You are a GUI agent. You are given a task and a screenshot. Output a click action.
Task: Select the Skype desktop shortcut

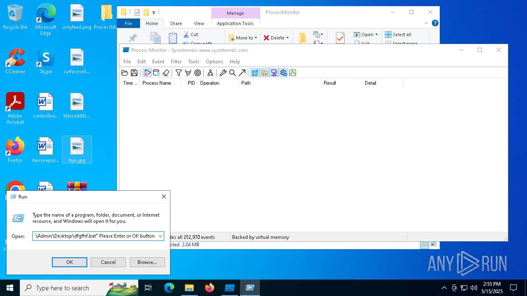[x=46, y=61]
